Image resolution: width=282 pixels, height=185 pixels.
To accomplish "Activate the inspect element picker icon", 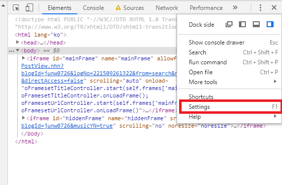I will tap(16, 8).
